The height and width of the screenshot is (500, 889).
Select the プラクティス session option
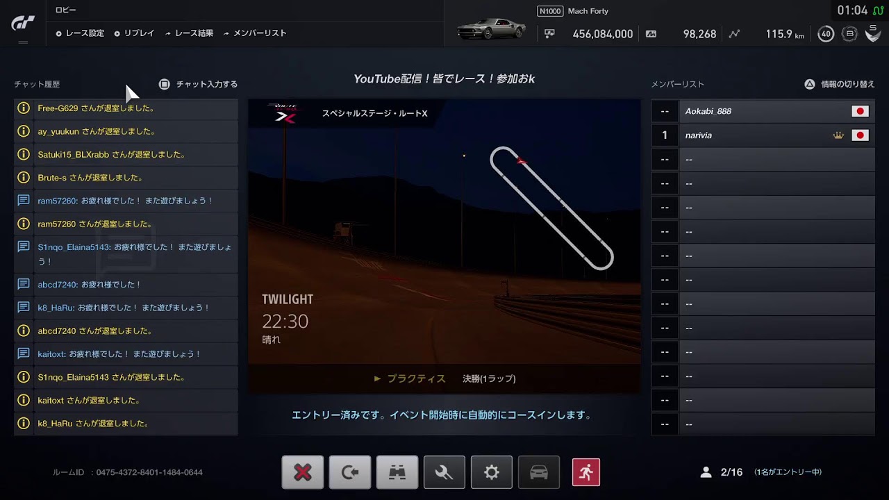(x=415, y=378)
